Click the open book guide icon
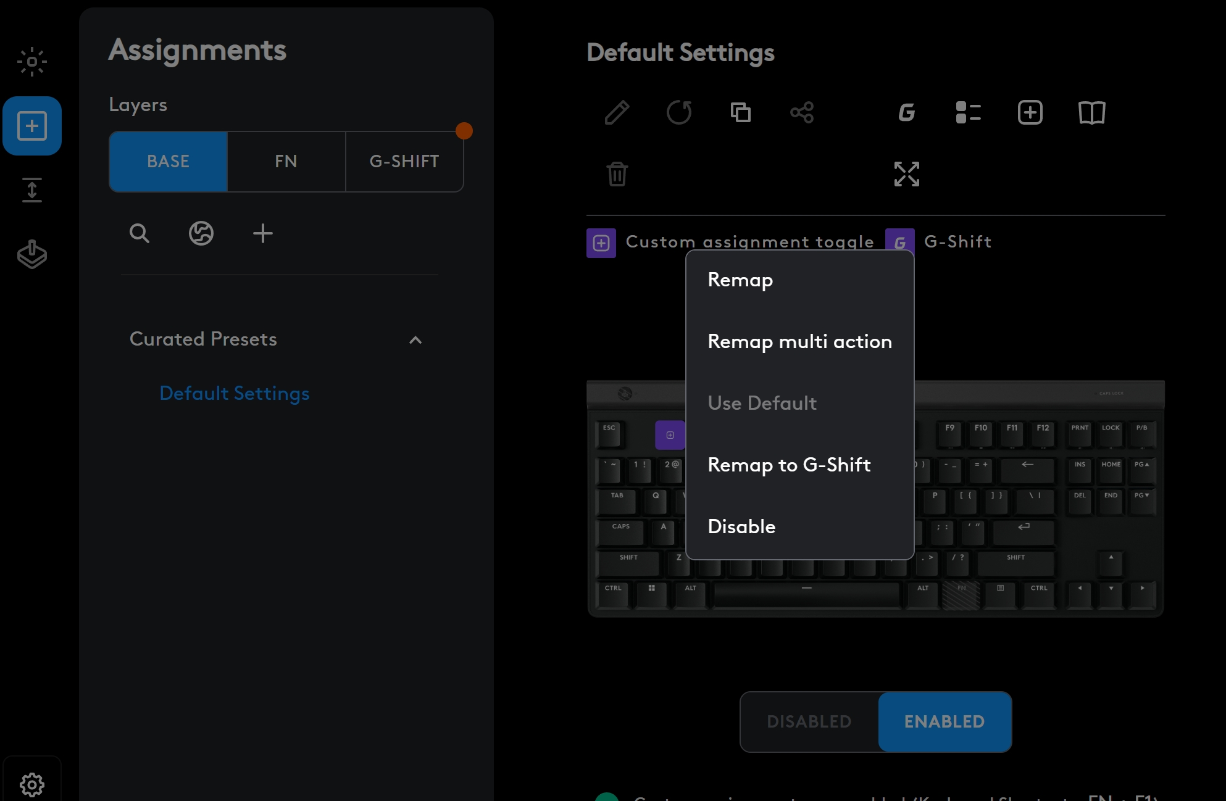The image size is (1226, 801). point(1091,112)
